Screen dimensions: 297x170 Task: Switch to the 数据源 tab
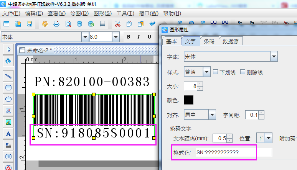tap(231, 41)
